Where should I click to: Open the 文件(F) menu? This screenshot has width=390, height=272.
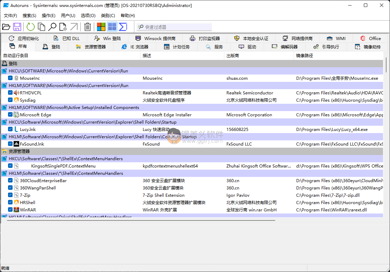pos(10,15)
